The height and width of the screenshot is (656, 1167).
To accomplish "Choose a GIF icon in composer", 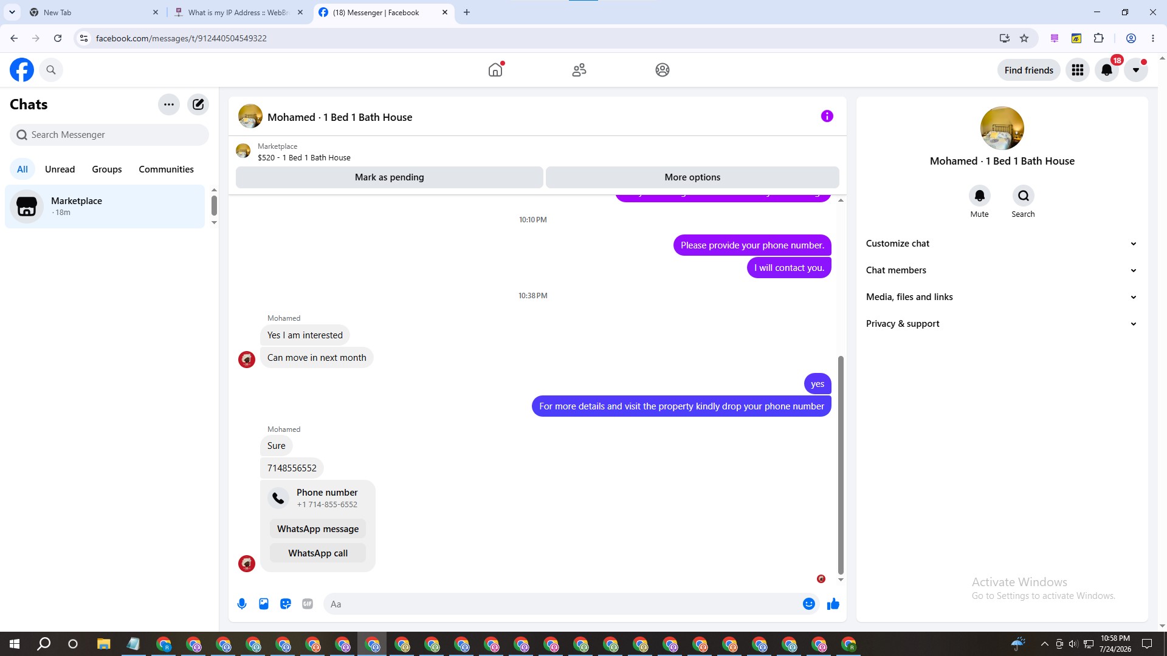I will click(308, 604).
